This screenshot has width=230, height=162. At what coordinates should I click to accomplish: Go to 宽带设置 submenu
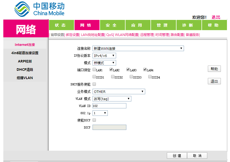[x=57, y=35]
